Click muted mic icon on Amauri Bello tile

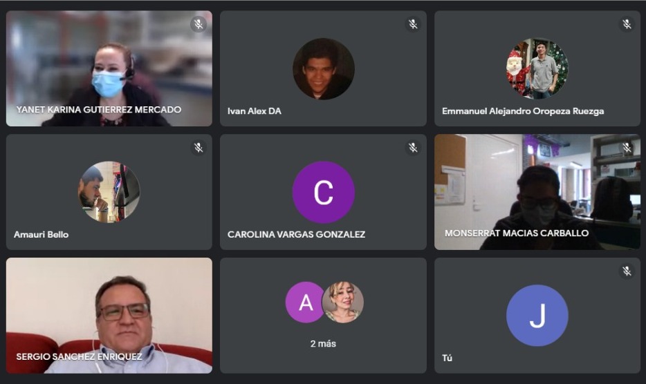click(199, 148)
